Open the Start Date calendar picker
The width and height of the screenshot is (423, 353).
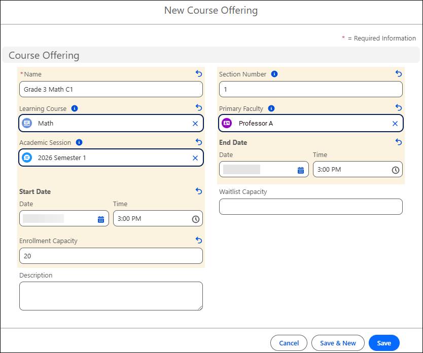point(101,220)
